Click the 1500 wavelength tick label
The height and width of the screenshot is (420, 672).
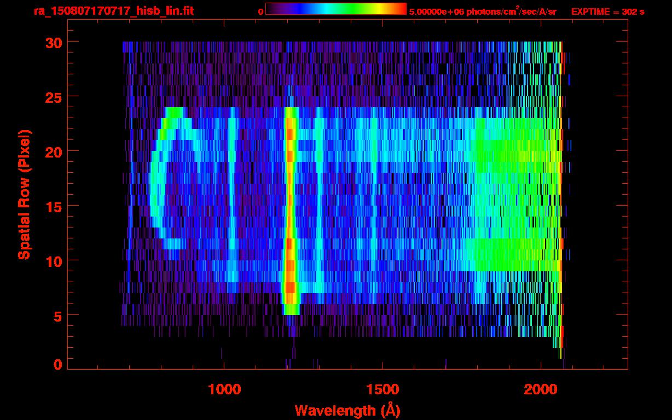click(x=382, y=389)
